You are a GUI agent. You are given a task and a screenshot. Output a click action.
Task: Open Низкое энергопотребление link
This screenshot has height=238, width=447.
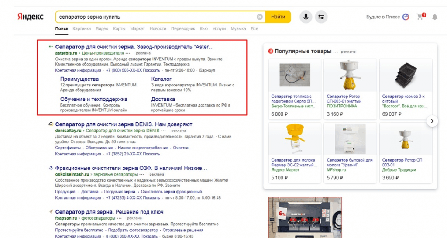143,148
